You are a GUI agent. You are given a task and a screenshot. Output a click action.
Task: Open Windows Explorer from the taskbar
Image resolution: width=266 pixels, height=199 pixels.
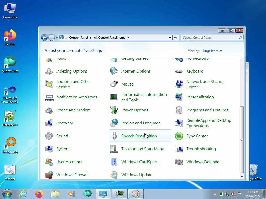[56, 194]
